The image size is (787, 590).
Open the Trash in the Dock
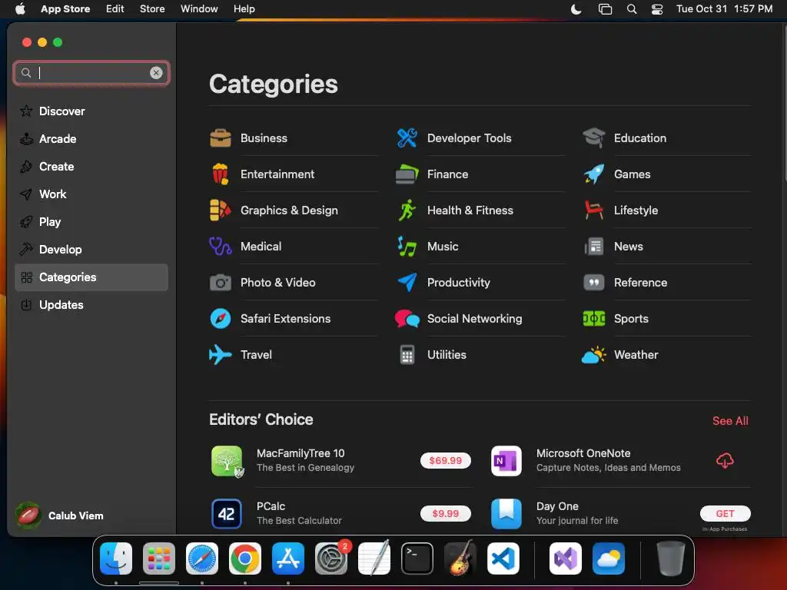(x=670, y=559)
